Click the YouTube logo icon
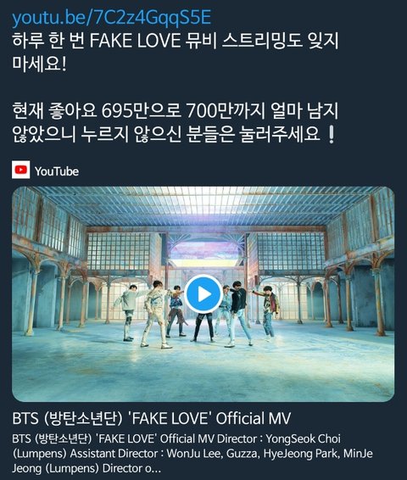The image size is (407, 480). pos(21,170)
